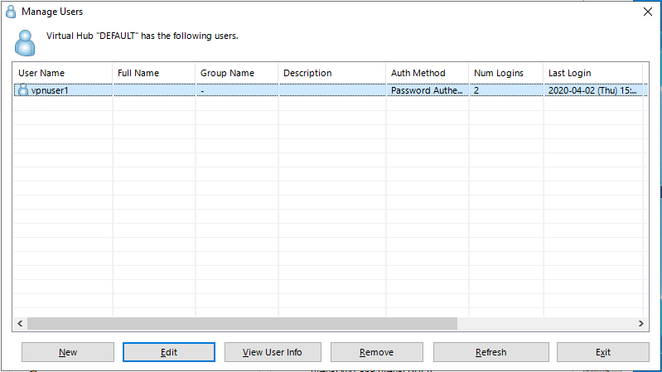Close the Manage Users dialog
The width and height of the screenshot is (662, 372).
point(647,12)
